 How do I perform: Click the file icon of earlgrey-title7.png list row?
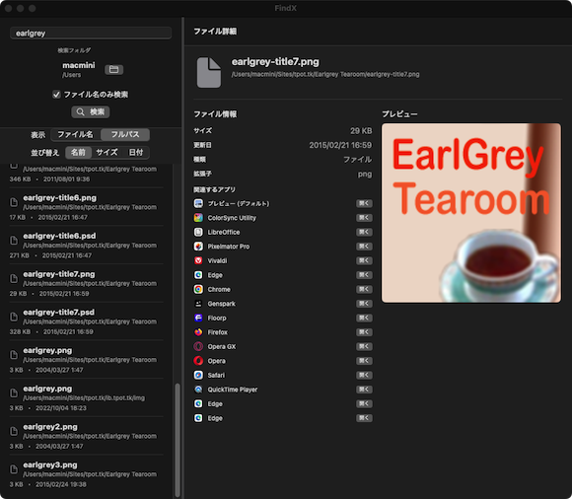[14, 279]
